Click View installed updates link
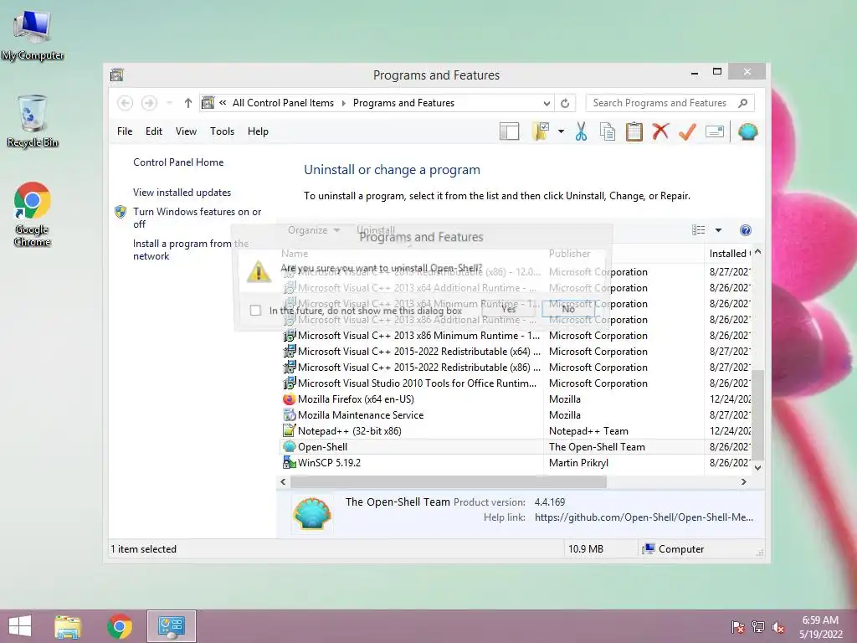This screenshot has width=857, height=643. click(x=182, y=193)
